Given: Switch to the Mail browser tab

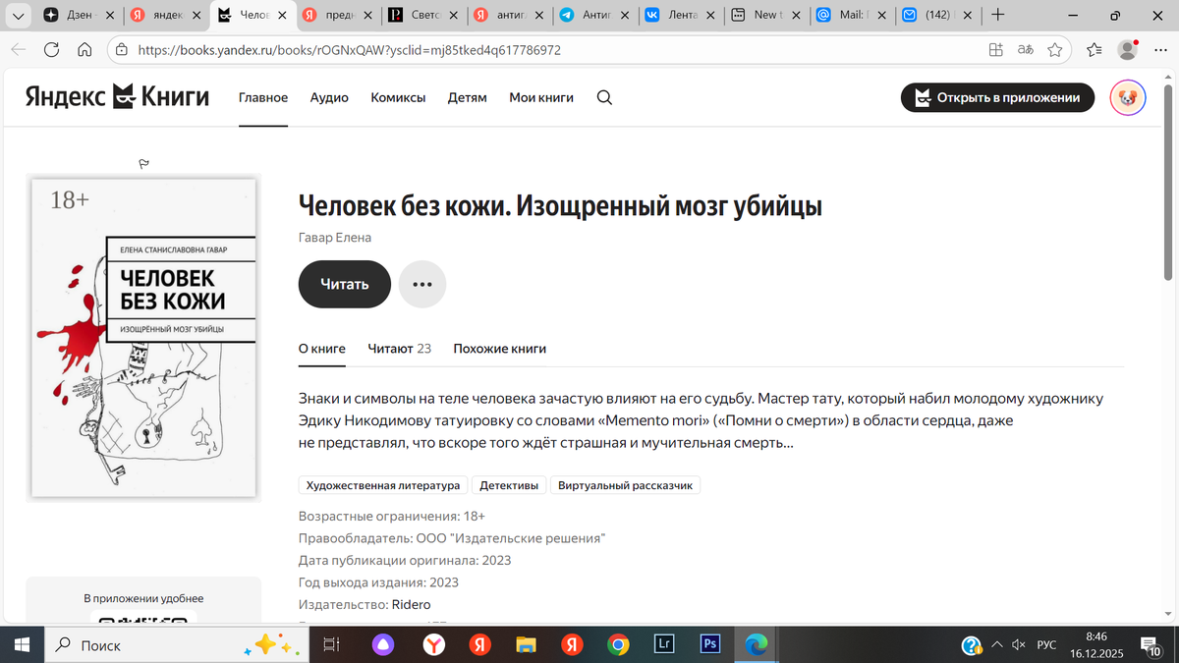Looking at the screenshot, I should point(853,15).
